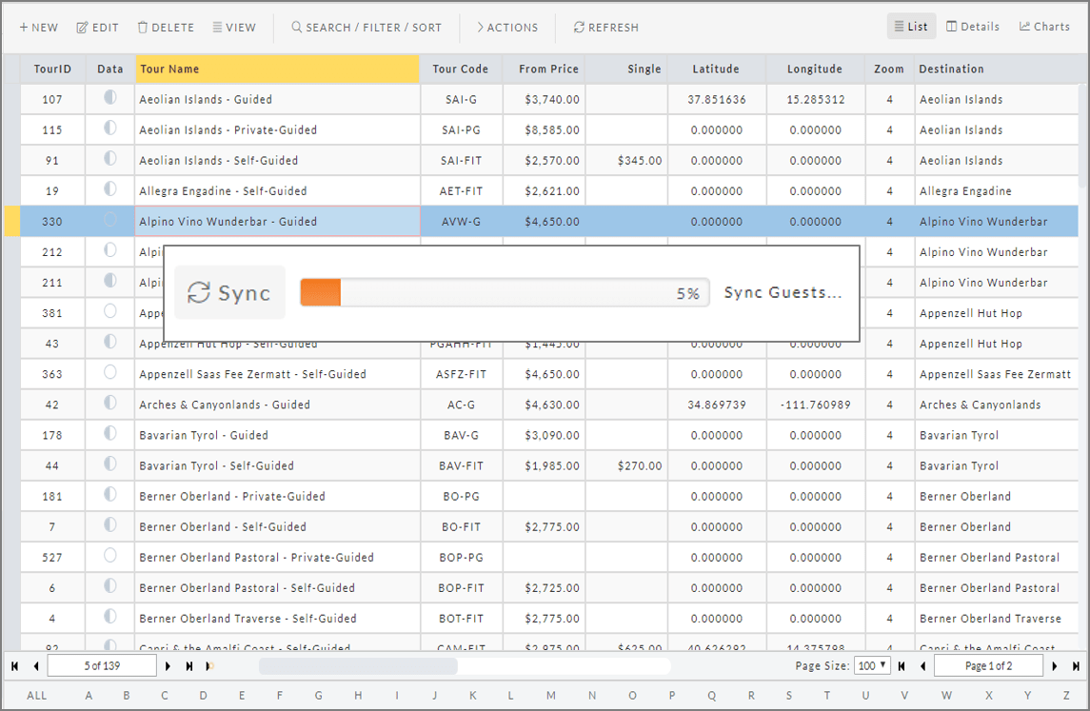Image resolution: width=1090 pixels, height=711 pixels.
Task: Click the sync progress bar
Action: 504,293
